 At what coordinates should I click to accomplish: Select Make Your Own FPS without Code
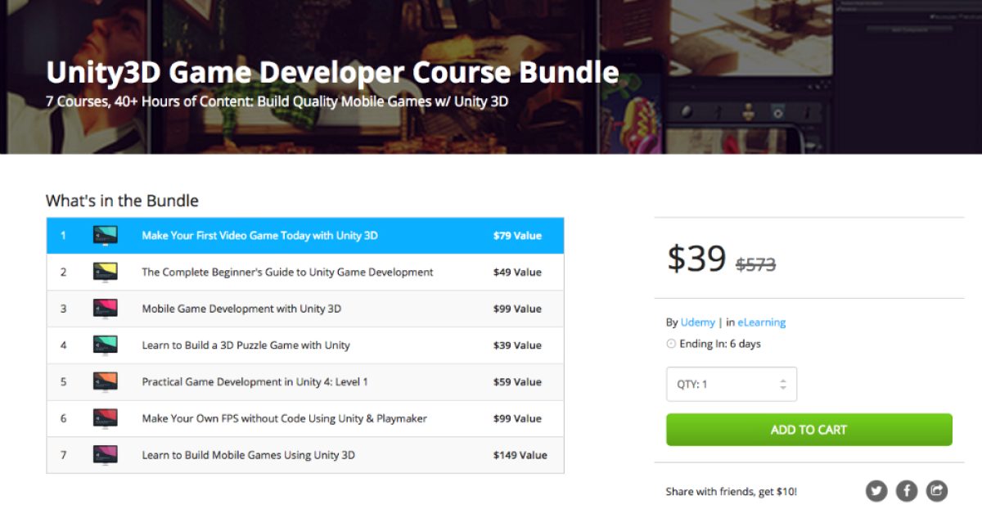coord(284,419)
